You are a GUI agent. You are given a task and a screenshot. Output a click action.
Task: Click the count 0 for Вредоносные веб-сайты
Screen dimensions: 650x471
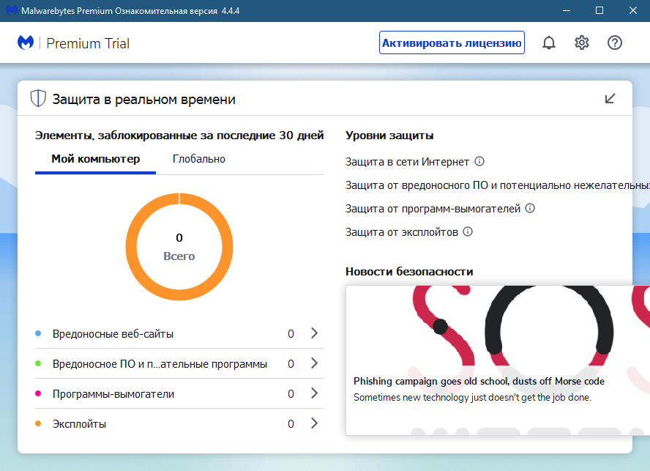(x=291, y=333)
